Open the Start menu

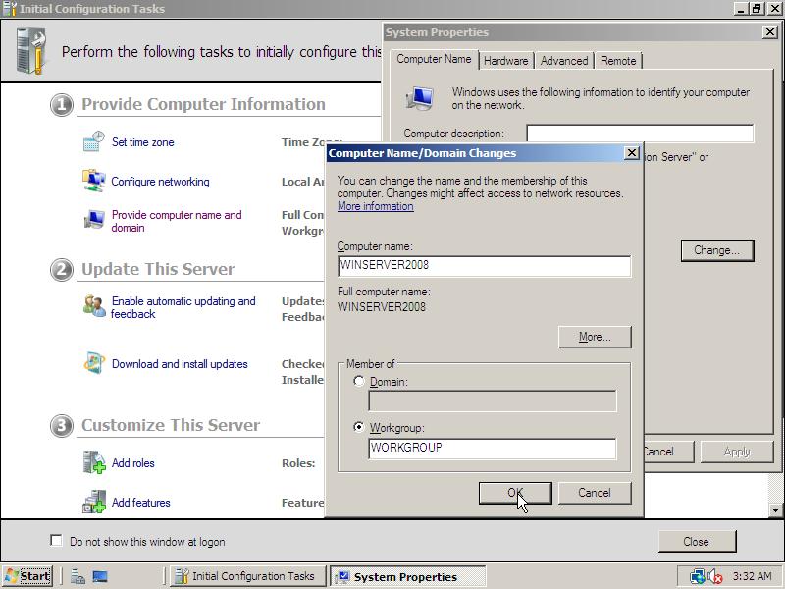coord(27,576)
